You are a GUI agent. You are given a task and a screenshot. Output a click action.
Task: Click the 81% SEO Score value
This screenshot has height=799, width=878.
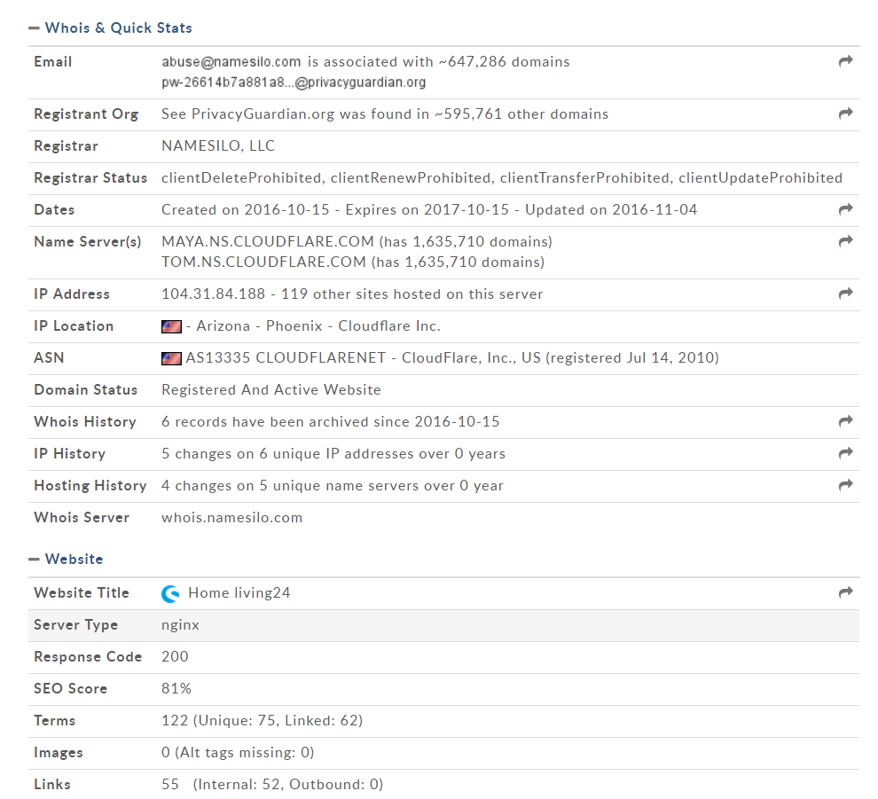click(x=176, y=689)
